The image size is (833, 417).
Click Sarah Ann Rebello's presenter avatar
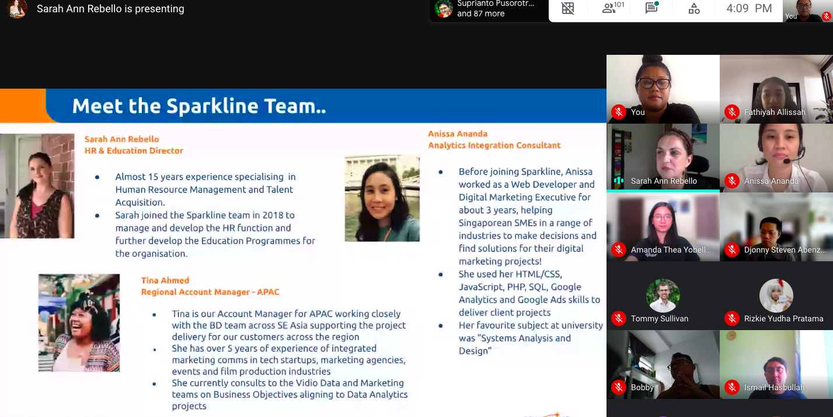pyautogui.click(x=17, y=9)
